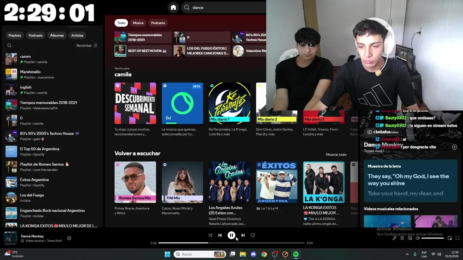Expand the system tray hidden icons chevron
The height and width of the screenshot is (260, 463).
pos(407,254)
